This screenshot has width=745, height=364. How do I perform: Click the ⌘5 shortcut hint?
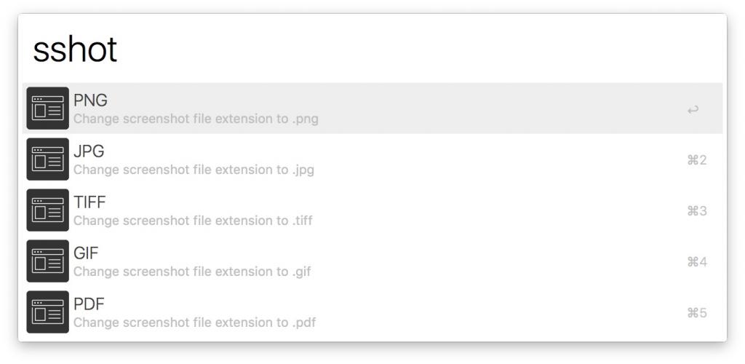click(696, 313)
